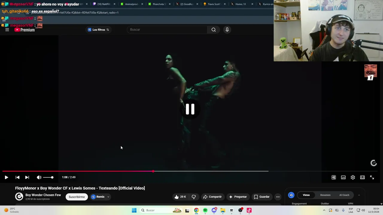Select the AI Coach tab

(x=344, y=195)
